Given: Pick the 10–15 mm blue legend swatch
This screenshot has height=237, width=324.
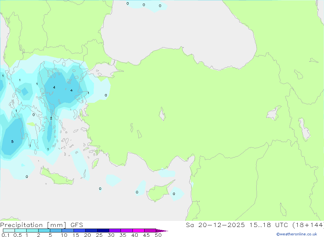Looking at the screenshot, I should tap(68, 231).
